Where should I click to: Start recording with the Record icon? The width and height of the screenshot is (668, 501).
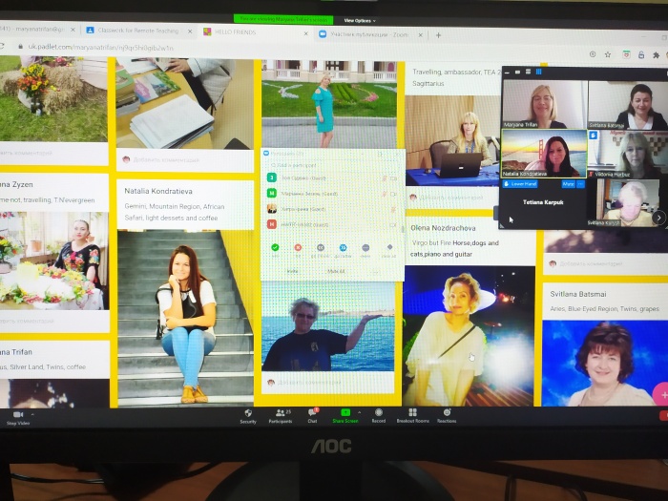click(378, 413)
